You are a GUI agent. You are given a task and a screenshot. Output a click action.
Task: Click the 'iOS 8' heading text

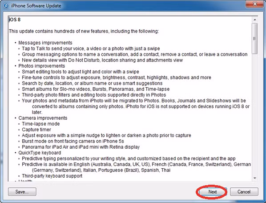pyautogui.click(x=15, y=20)
